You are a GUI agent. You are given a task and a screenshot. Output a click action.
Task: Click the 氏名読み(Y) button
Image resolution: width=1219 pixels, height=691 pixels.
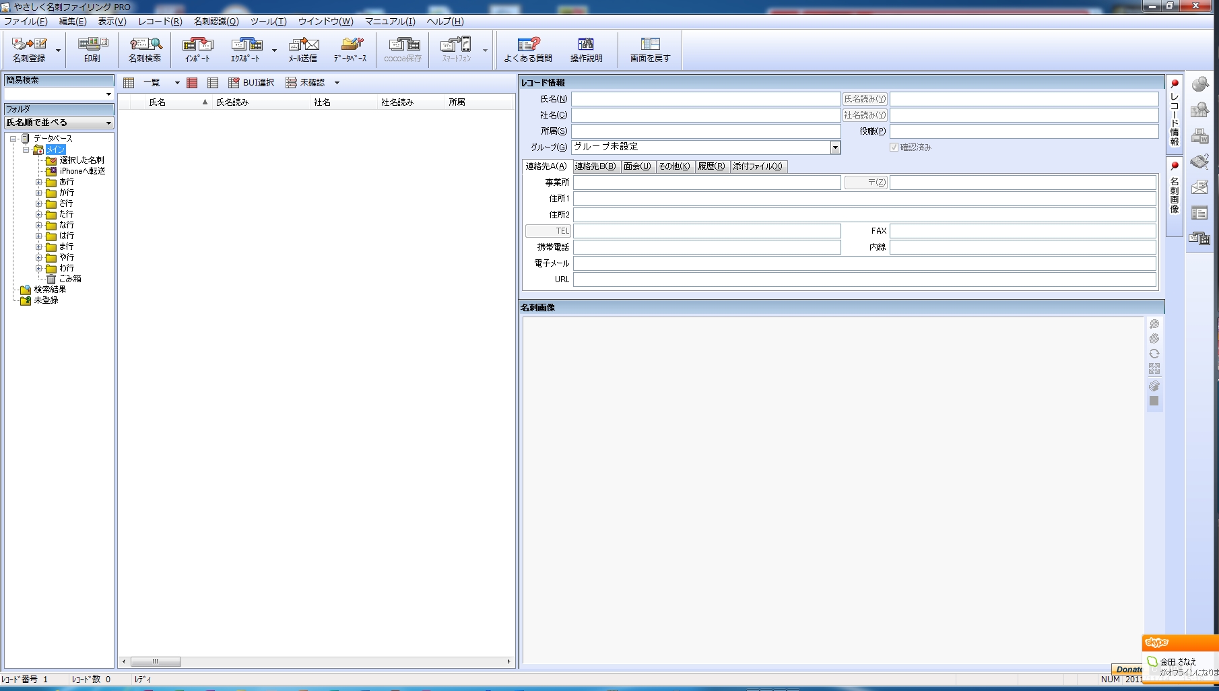[865, 99]
